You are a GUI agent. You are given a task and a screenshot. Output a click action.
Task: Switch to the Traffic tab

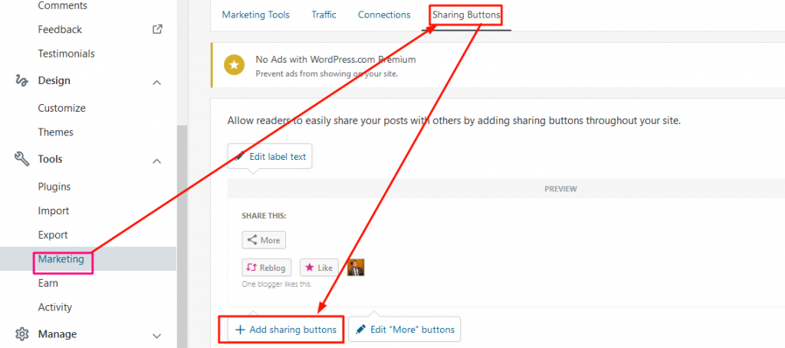point(324,15)
